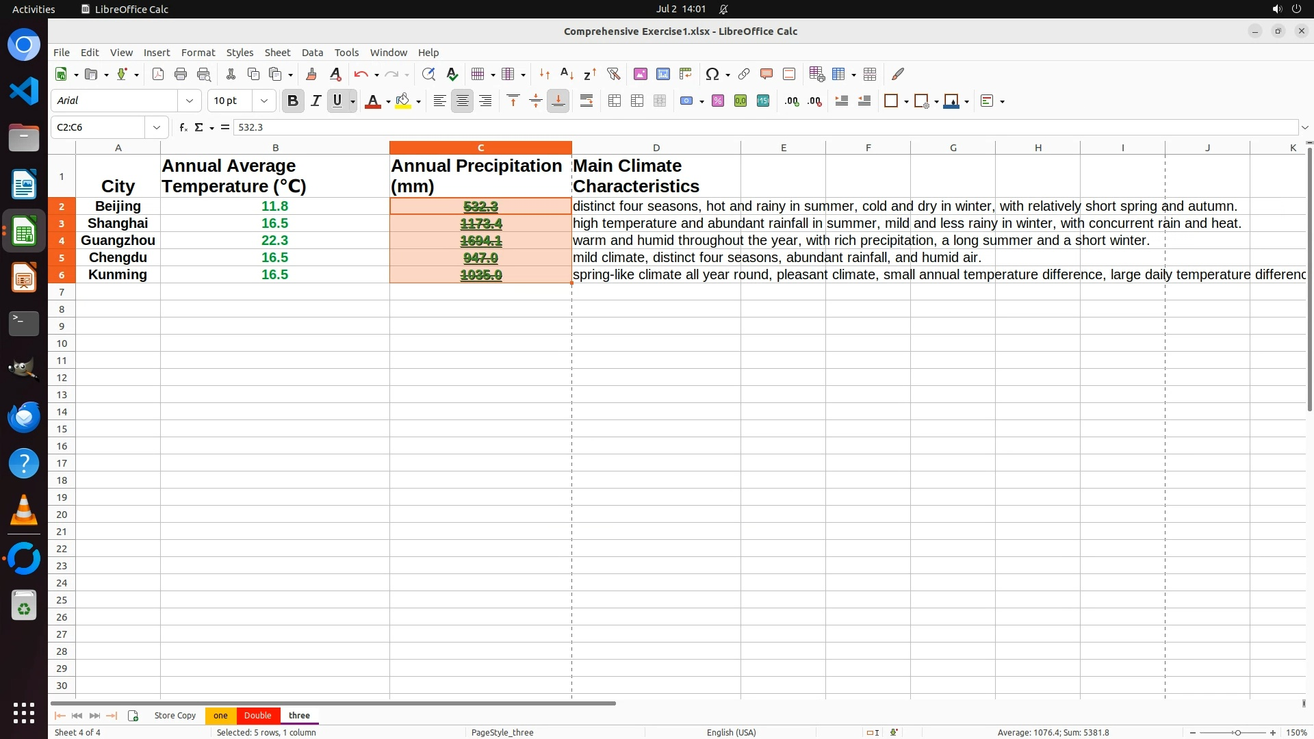Toggle Center Horizontally alignment

[463, 101]
